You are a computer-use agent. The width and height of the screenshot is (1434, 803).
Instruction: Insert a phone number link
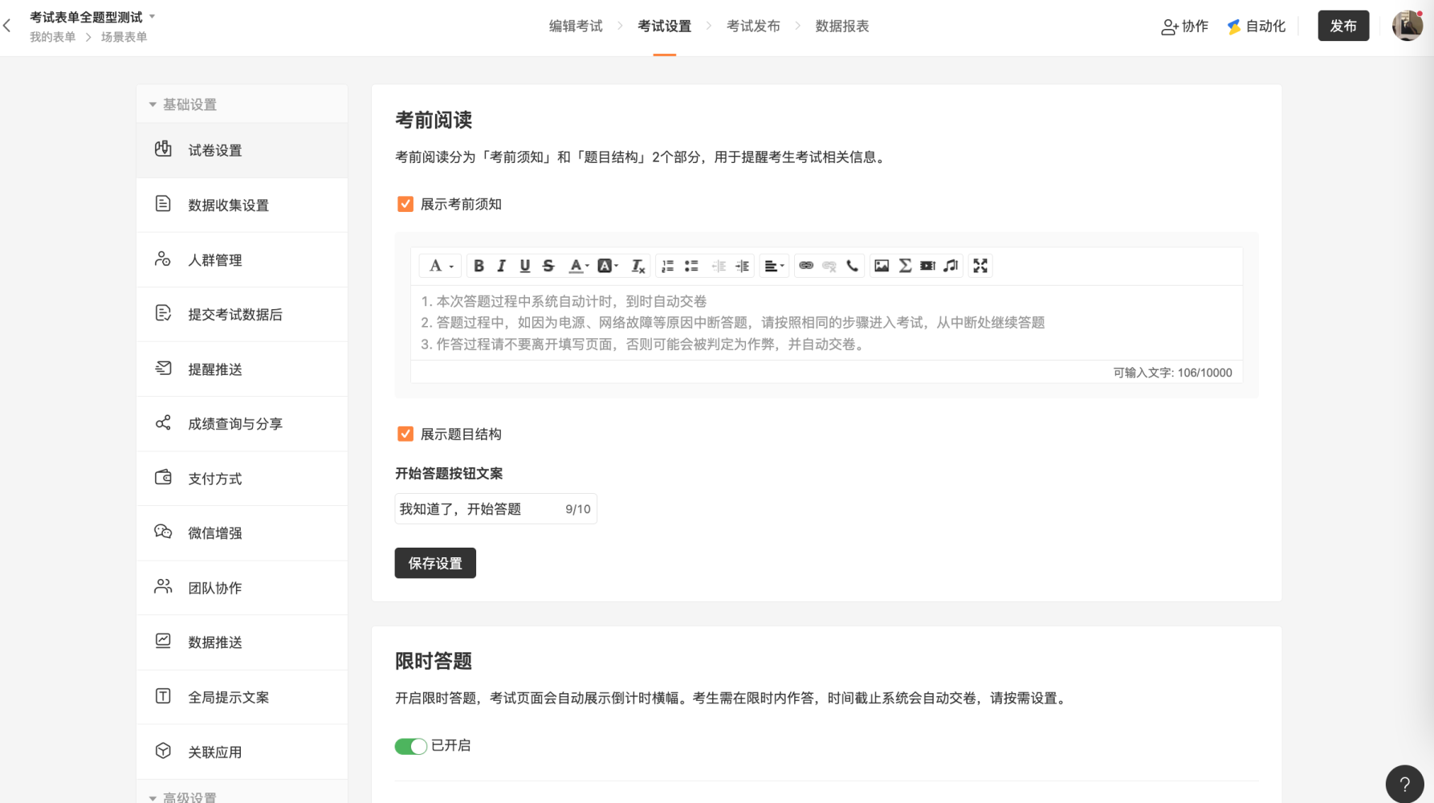click(853, 266)
